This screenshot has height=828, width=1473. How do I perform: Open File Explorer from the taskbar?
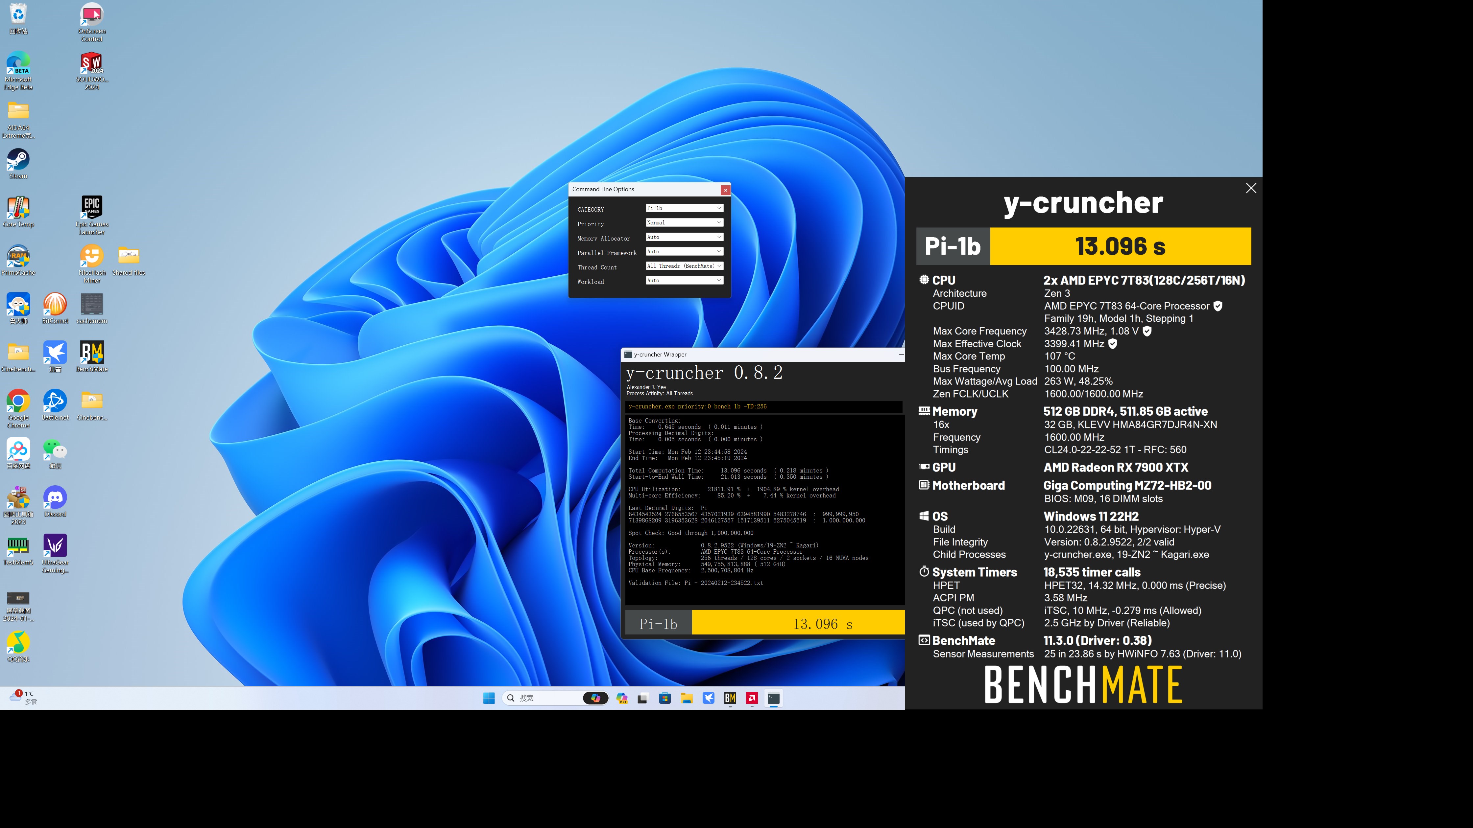pyautogui.click(x=686, y=698)
